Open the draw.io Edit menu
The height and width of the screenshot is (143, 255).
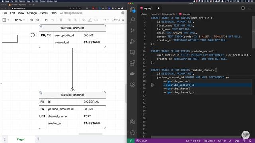click(12, 13)
